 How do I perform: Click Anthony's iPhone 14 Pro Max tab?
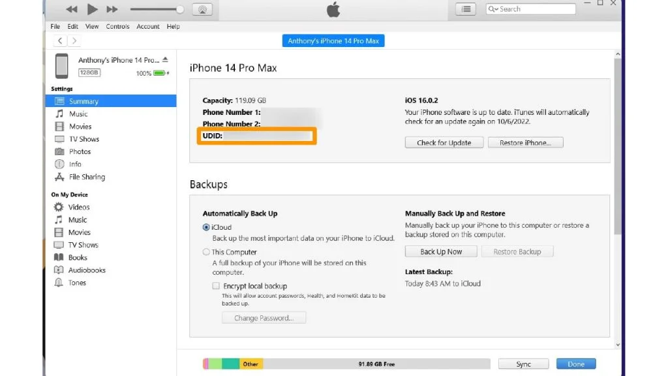tap(333, 41)
